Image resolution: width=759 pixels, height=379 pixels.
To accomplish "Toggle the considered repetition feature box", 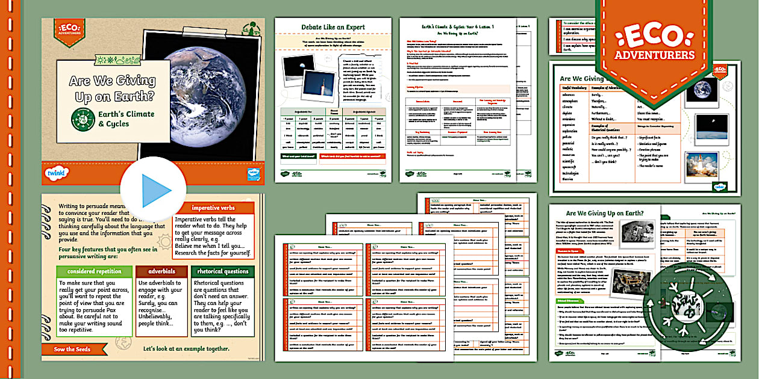I will (x=95, y=271).
